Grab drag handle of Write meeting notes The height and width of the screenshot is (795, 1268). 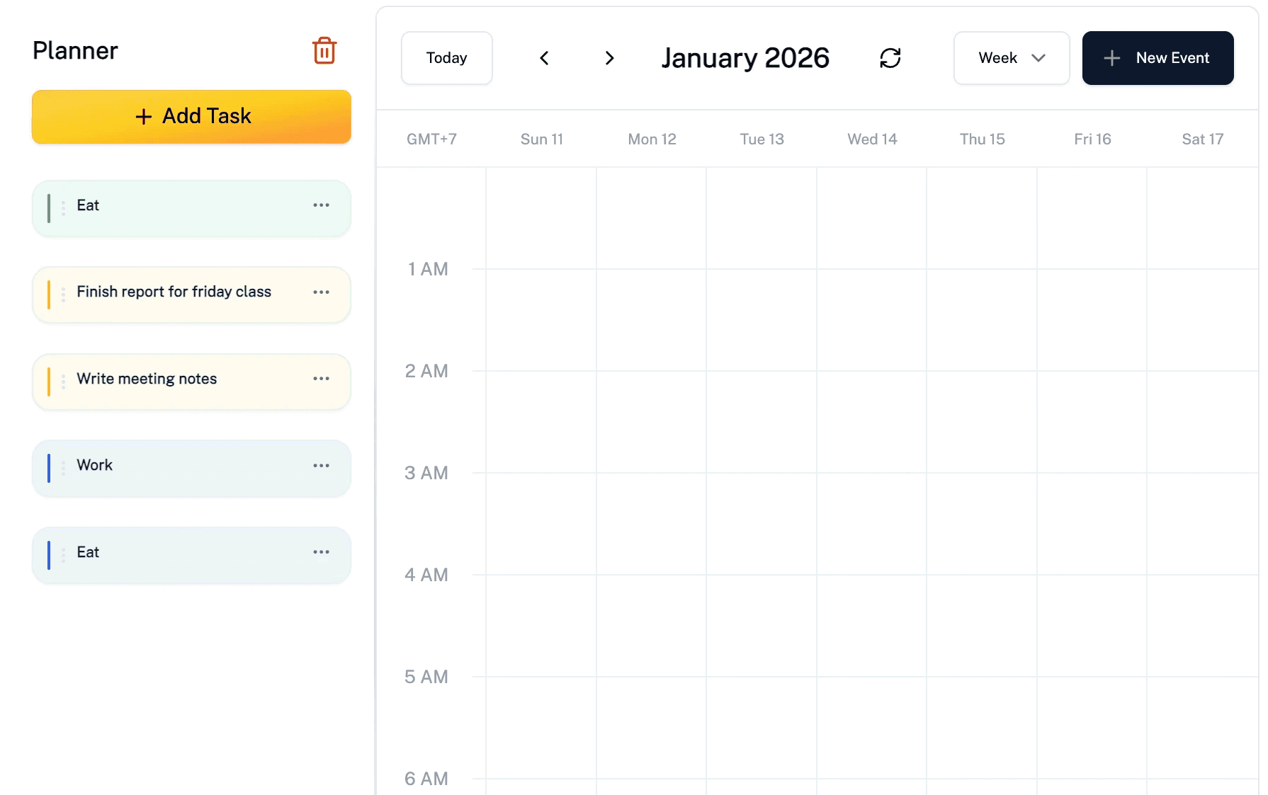(x=63, y=382)
